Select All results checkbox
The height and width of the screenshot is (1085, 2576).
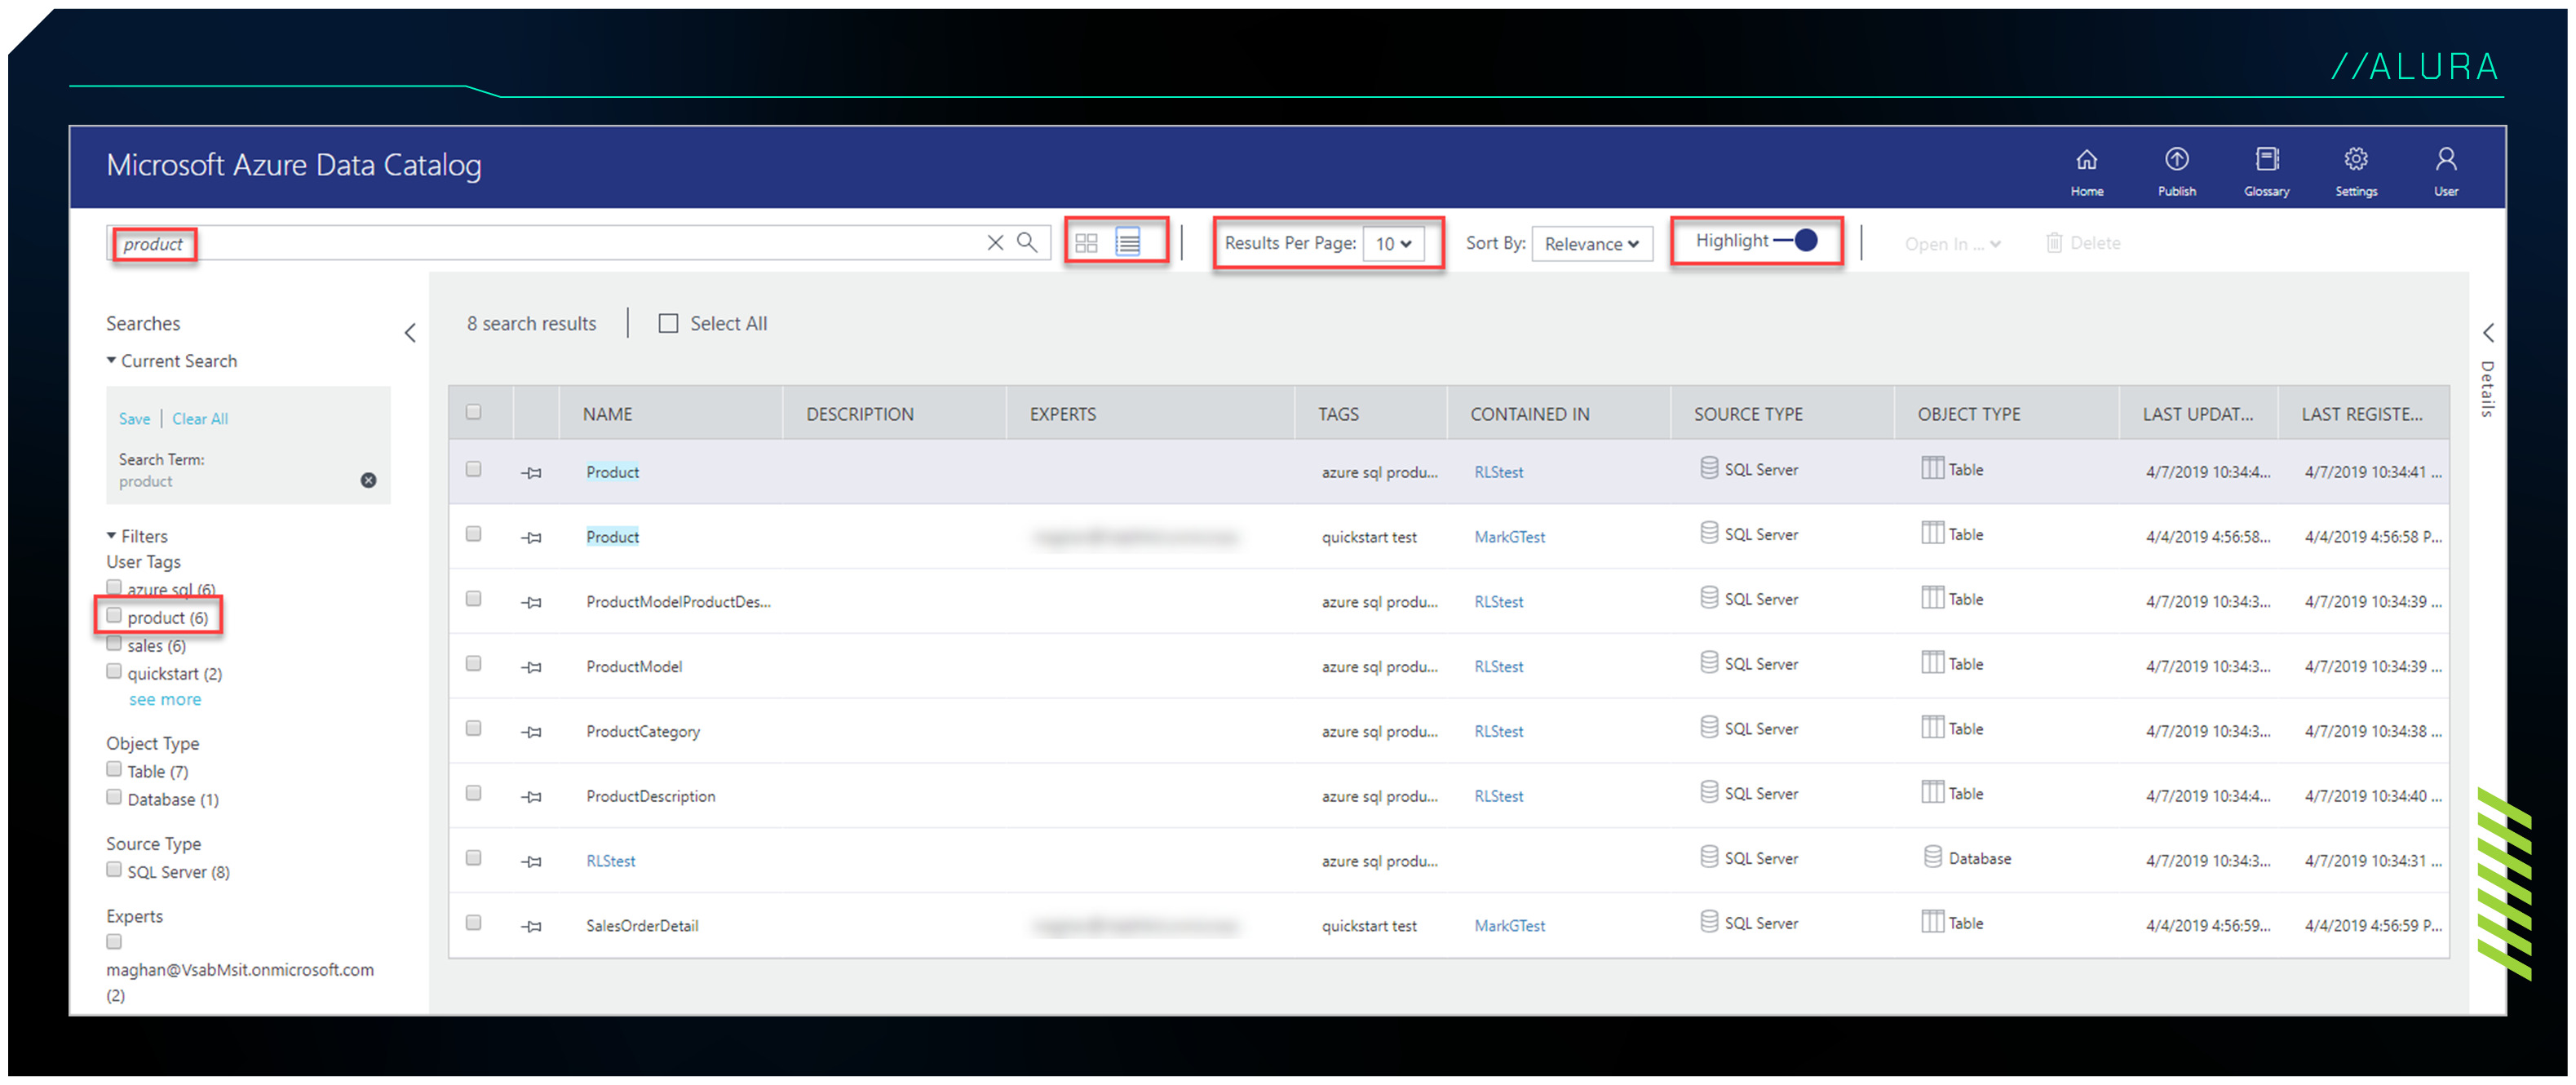click(671, 324)
